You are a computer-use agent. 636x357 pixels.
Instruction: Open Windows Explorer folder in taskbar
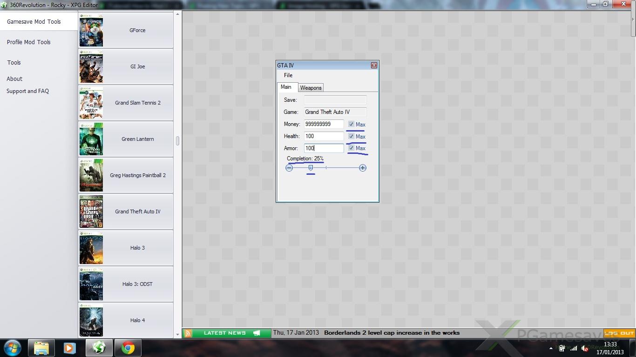click(41, 348)
